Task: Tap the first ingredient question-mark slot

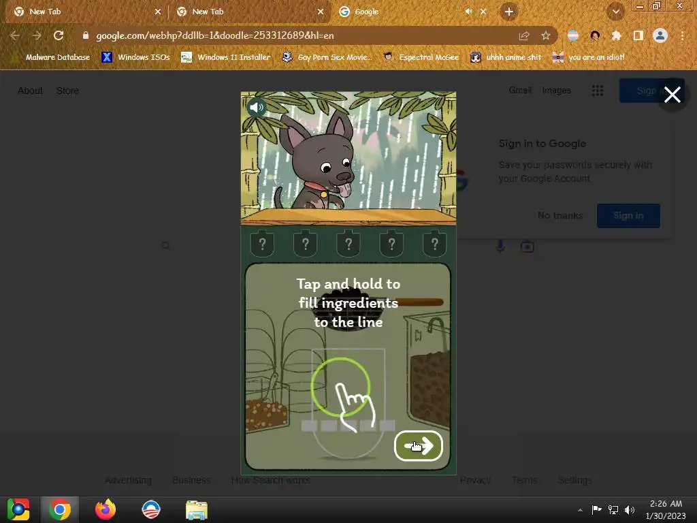Action: (x=262, y=243)
